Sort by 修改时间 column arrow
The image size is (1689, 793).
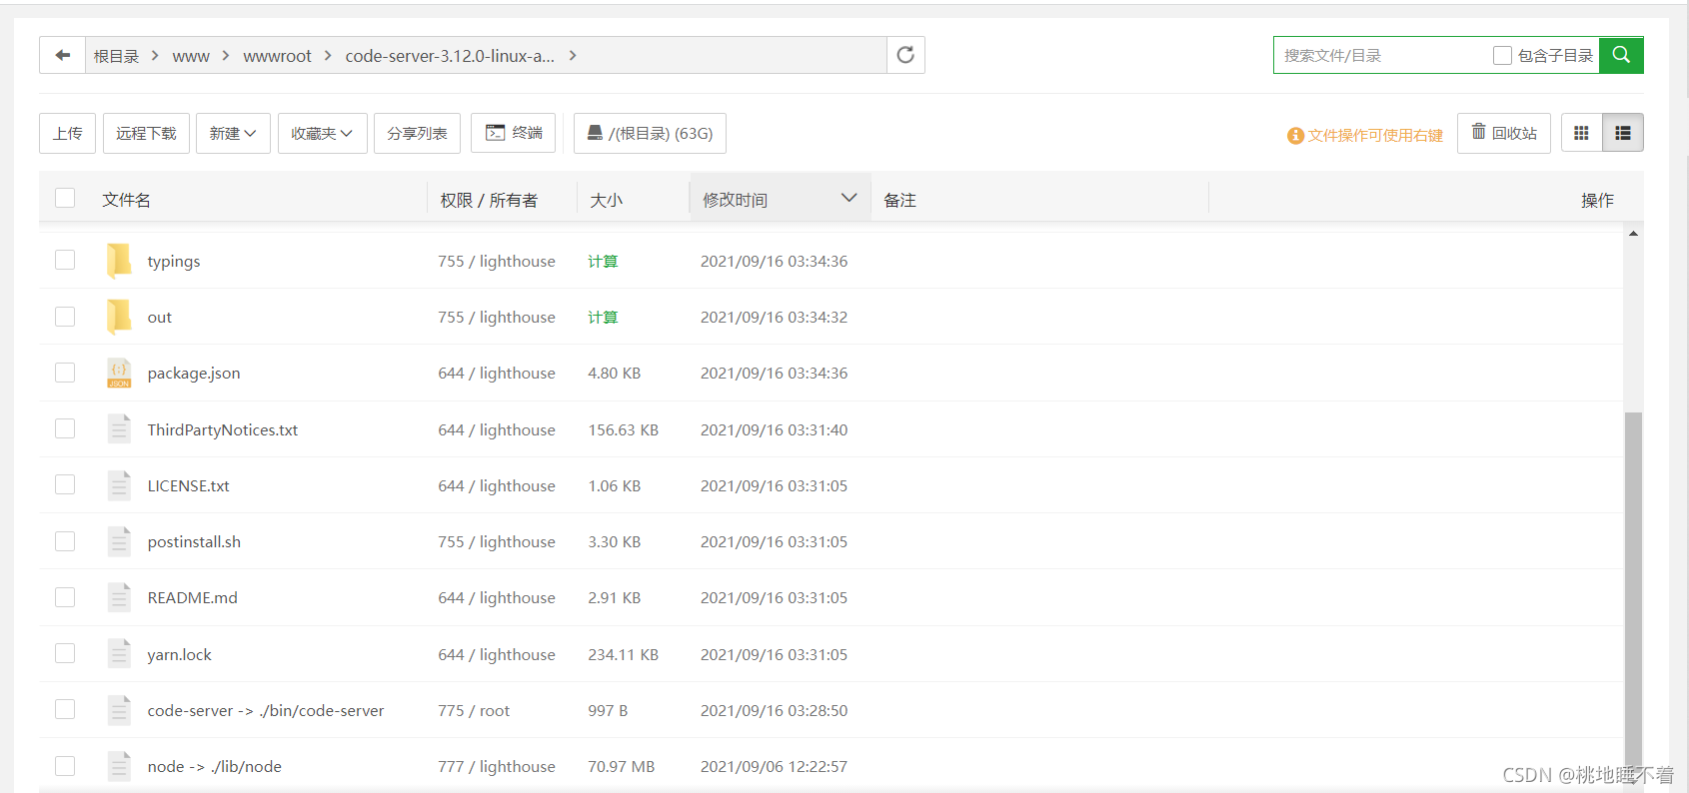(x=849, y=198)
